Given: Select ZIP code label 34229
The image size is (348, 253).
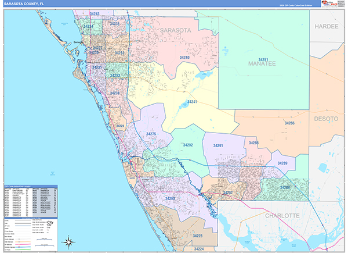Looking at the screenshot, I should (x=120, y=126).
